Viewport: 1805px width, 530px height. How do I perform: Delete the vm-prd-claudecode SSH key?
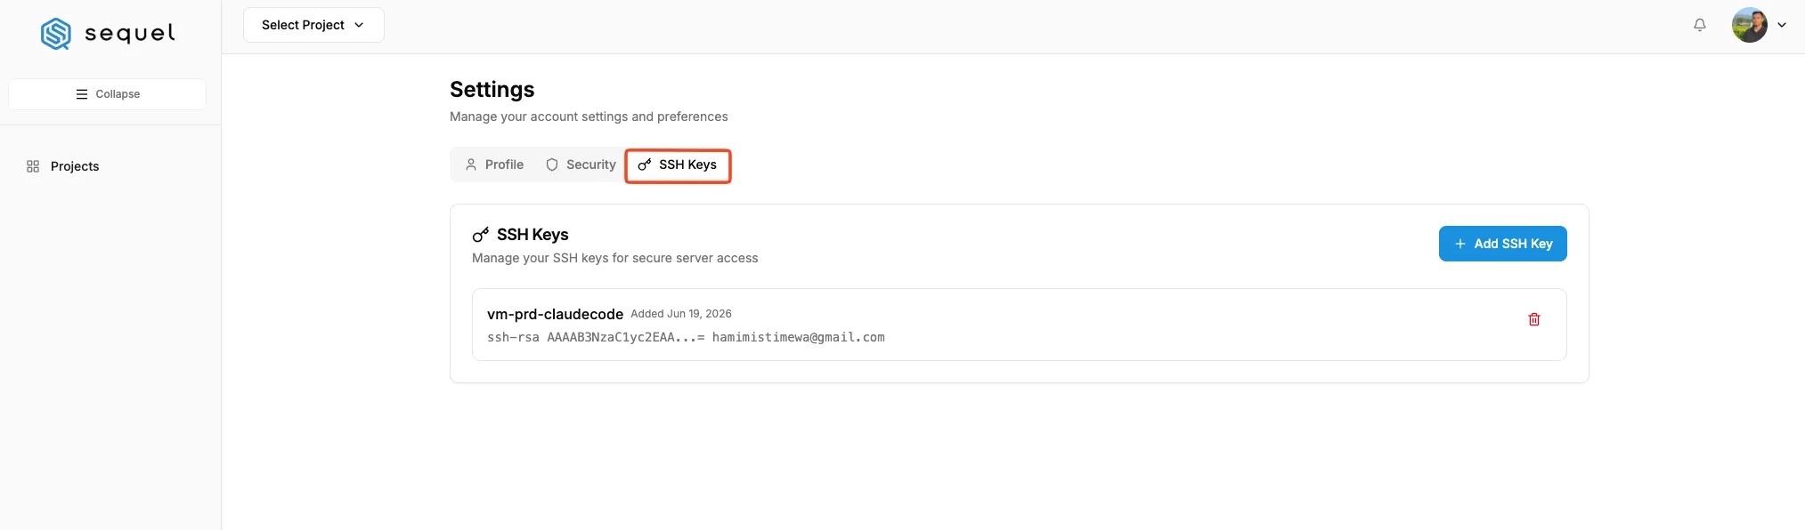click(1533, 319)
